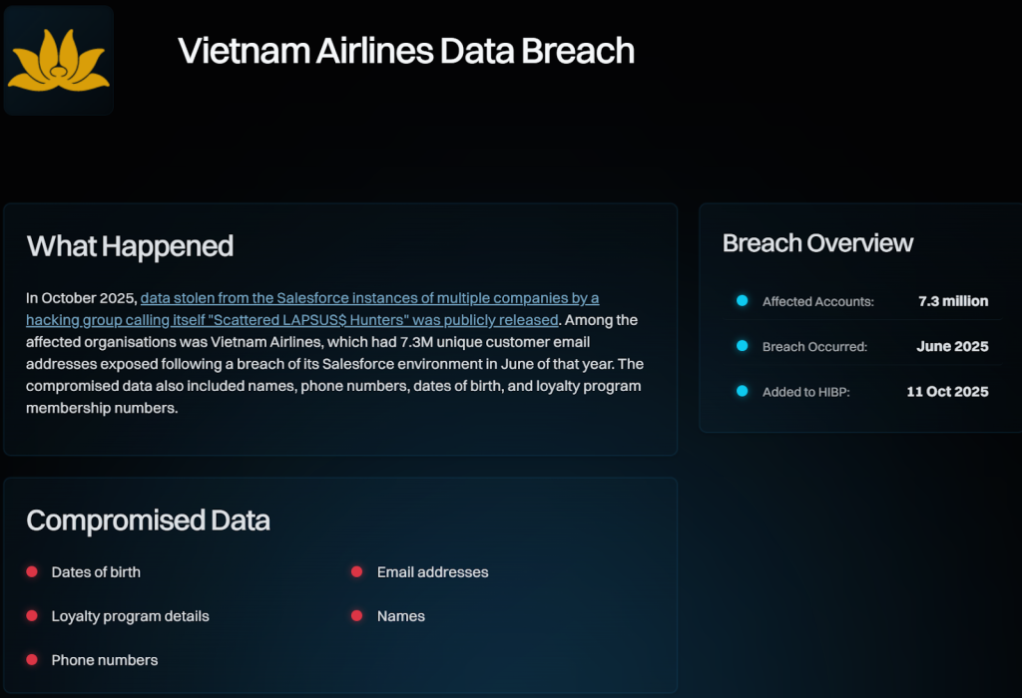Click the Loyalty program details list item
The height and width of the screenshot is (698, 1022).
130,616
